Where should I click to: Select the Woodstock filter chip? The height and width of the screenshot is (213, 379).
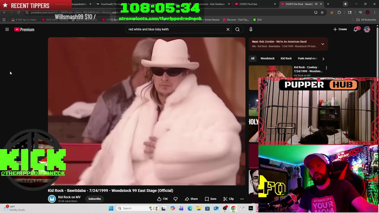tap(267, 59)
